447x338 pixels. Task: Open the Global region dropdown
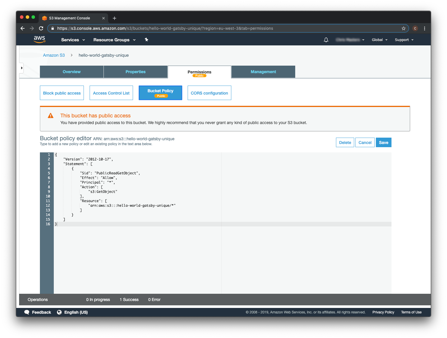tap(380, 40)
